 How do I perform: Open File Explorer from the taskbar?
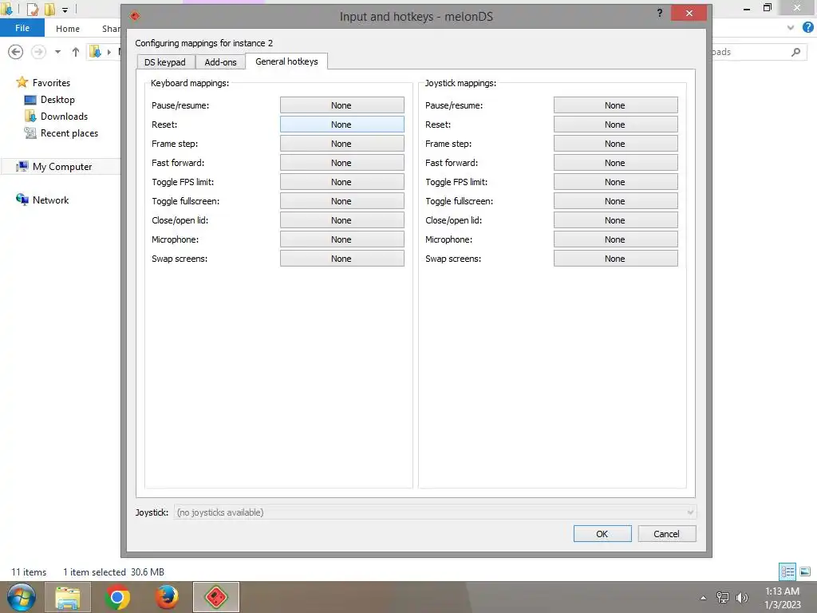click(x=68, y=597)
